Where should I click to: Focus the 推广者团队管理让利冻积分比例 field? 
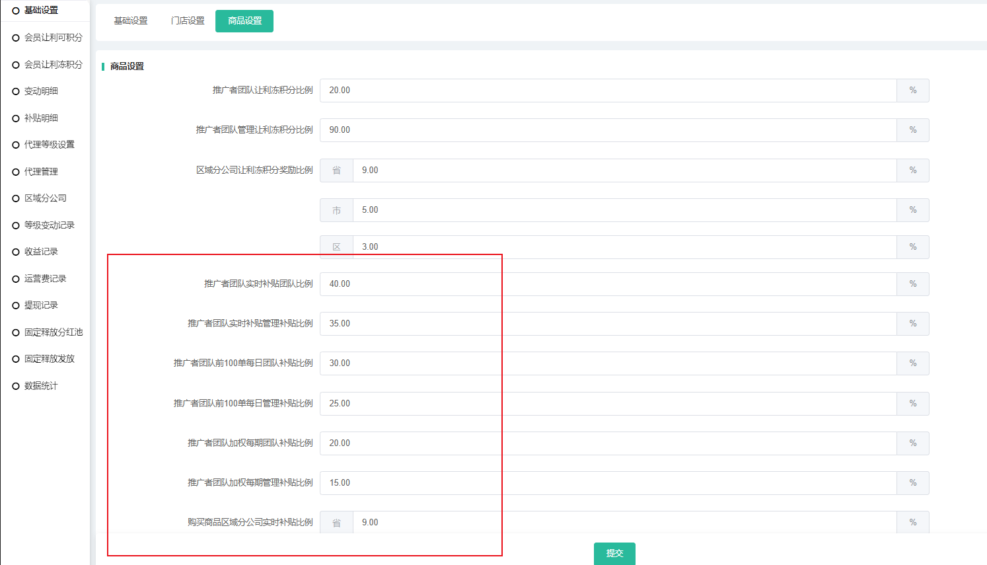pos(608,130)
